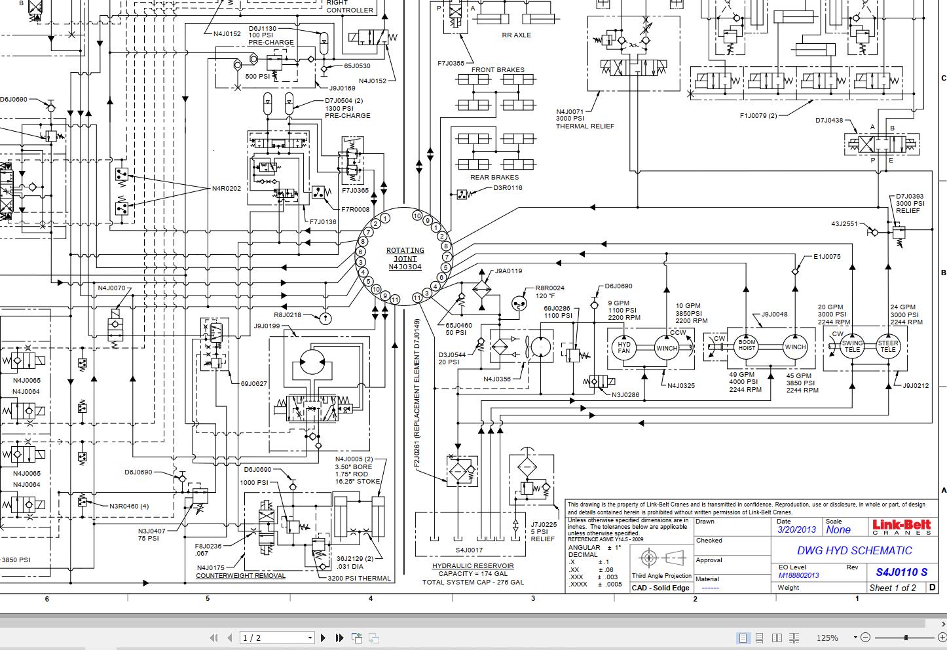Zoom out with the minus icon

point(866,638)
